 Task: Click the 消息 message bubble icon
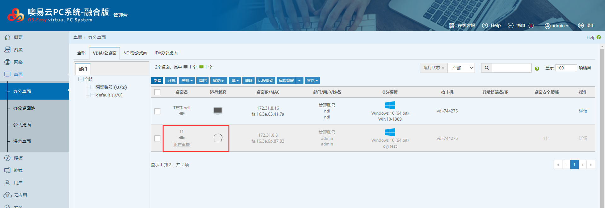click(x=510, y=26)
